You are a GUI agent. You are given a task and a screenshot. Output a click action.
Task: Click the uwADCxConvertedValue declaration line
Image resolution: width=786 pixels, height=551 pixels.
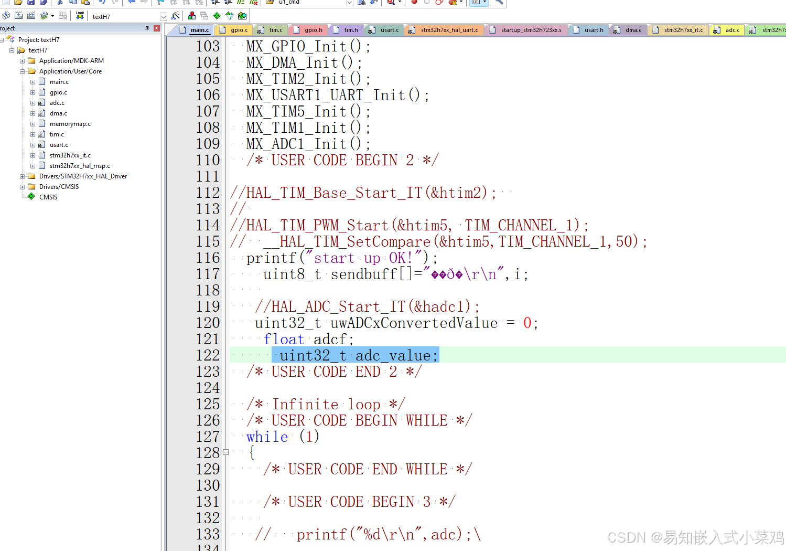[396, 323]
